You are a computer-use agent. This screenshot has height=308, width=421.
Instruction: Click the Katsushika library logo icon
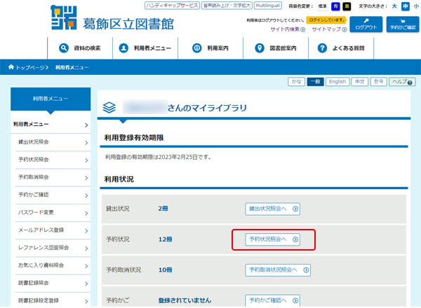[64, 17]
